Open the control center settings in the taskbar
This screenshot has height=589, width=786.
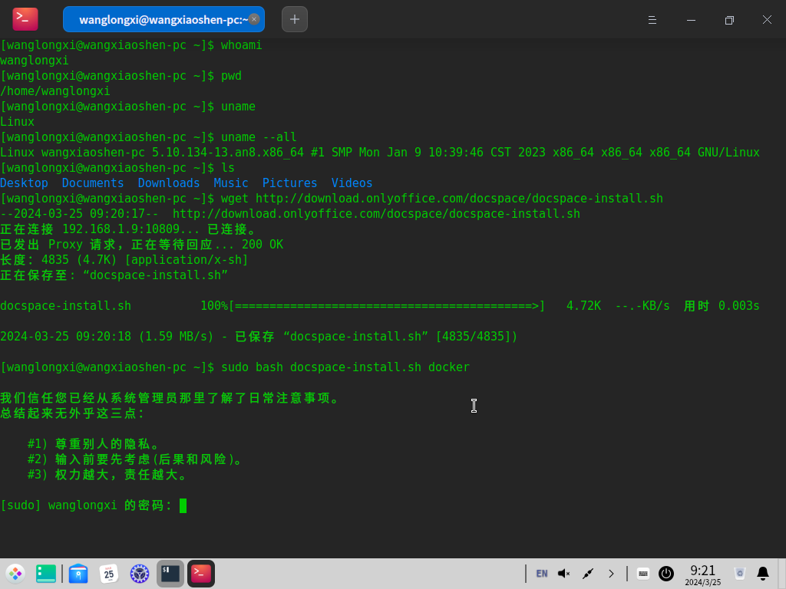click(x=139, y=573)
